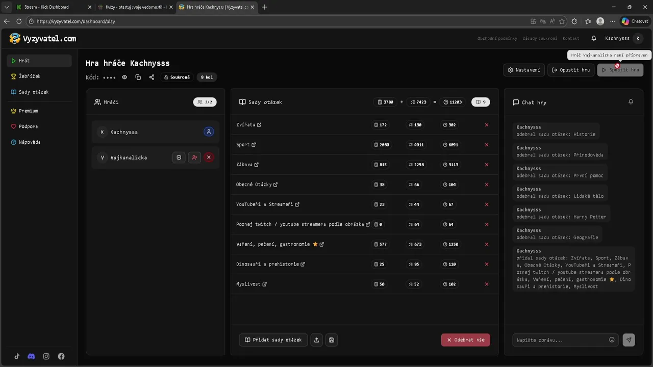Open Premium in sidebar
Image resolution: width=653 pixels, height=367 pixels.
point(39,111)
